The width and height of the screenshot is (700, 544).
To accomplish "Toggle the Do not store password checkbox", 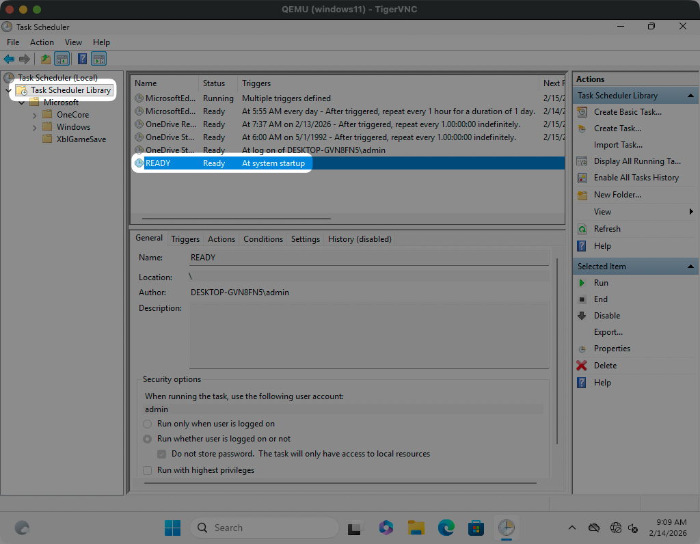I will (x=162, y=454).
